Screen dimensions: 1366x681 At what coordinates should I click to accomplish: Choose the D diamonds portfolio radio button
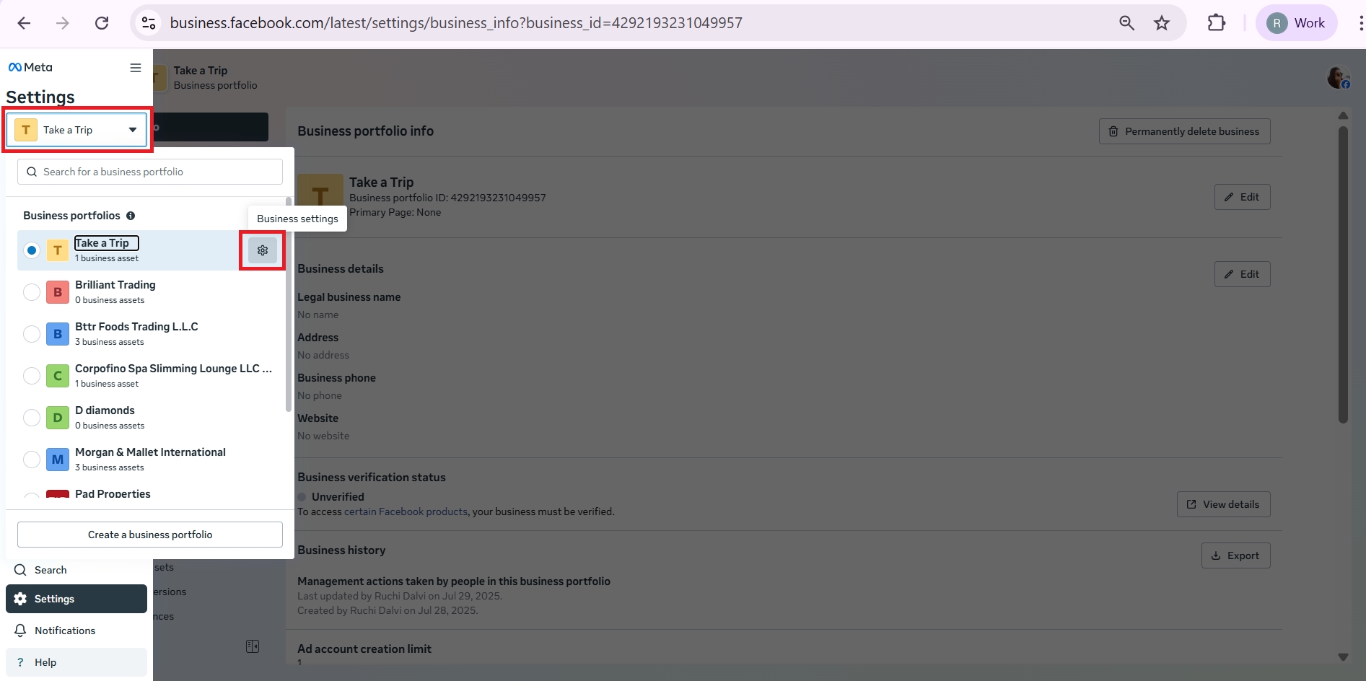pos(32,418)
